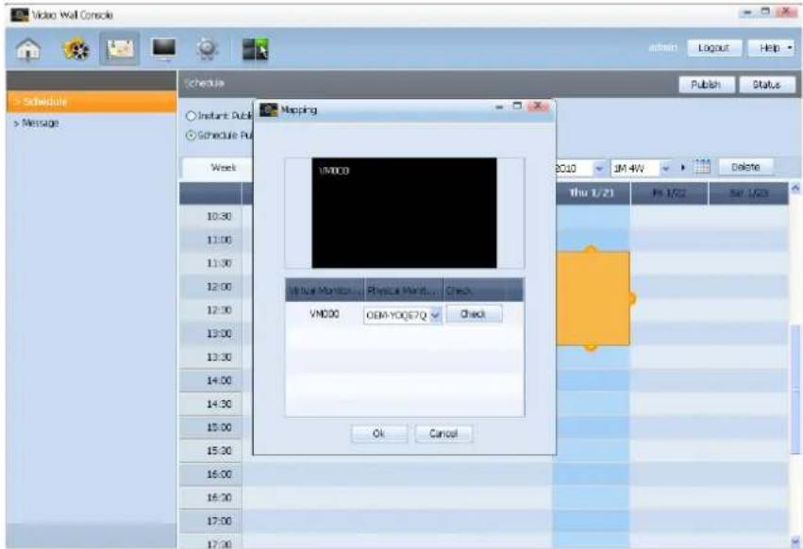
Task: Select the schedule map icon in toolbar
Action: click(119, 49)
